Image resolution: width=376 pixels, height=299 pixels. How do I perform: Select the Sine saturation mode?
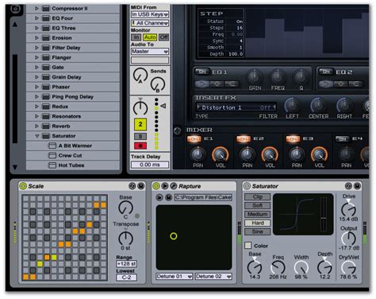pos(258,231)
